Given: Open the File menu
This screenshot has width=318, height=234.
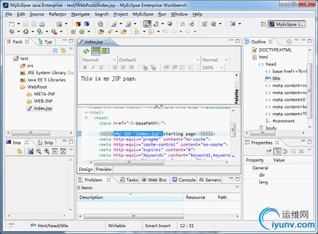Looking at the screenshot, I should 9,14.
